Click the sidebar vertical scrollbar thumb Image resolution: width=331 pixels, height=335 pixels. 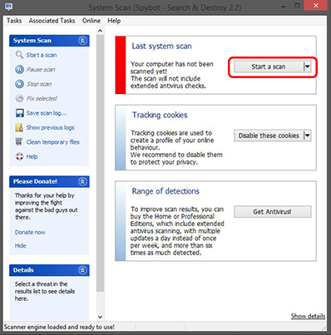coord(101,163)
